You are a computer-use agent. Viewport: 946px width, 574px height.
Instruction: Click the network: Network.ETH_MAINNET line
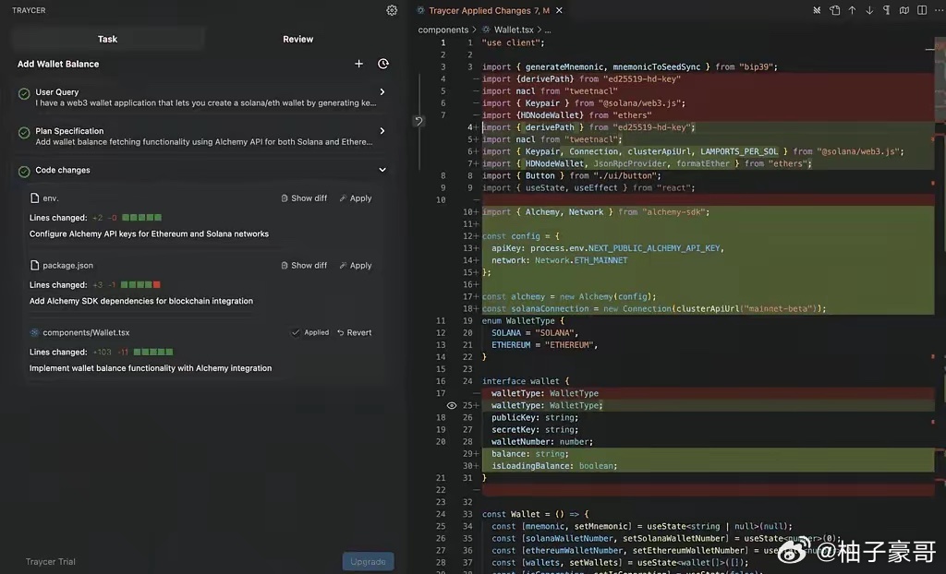click(x=559, y=260)
